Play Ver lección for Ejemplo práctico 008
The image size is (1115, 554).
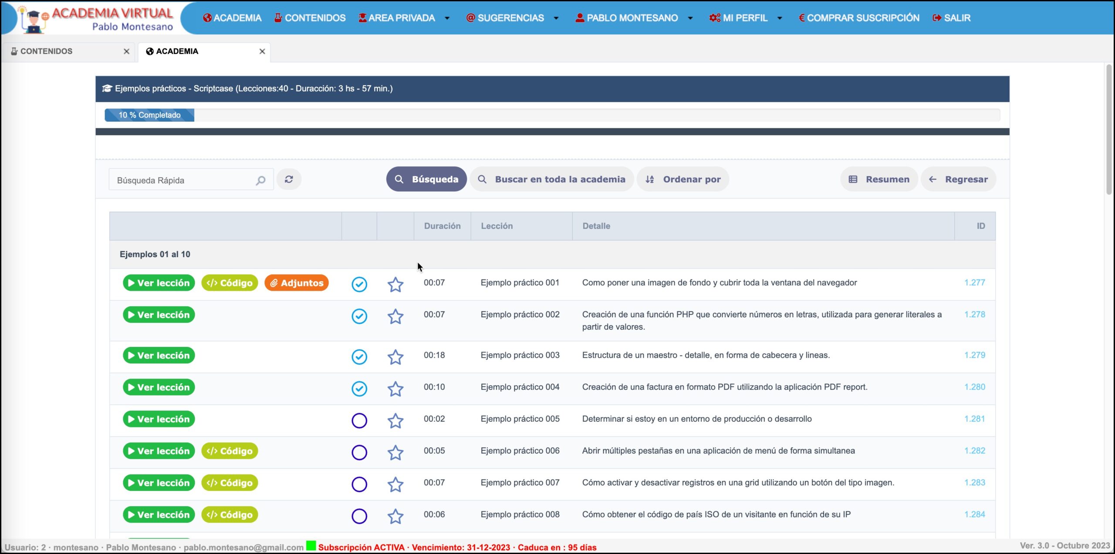[x=159, y=515]
